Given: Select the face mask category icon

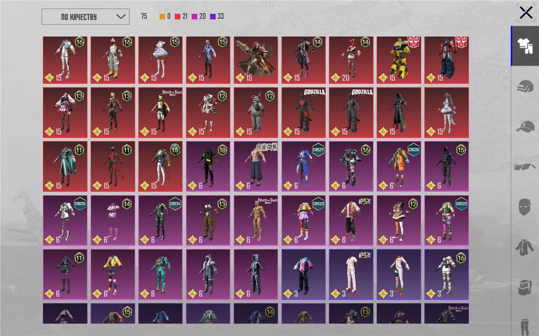Looking at the screenshot, I should pos(525,207).
